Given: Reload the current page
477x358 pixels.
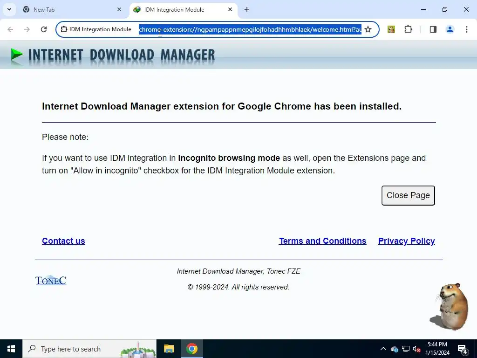Looking at the screenshot, I should (x=44, y=29).
